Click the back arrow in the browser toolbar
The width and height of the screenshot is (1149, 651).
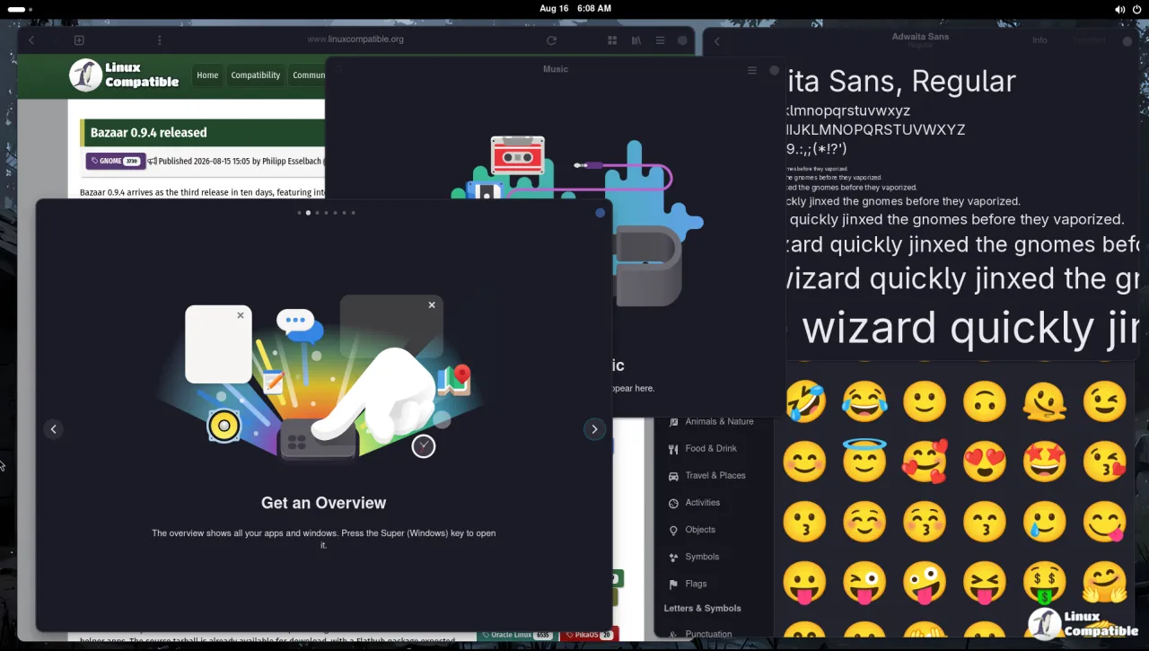[x=31, y=40]
